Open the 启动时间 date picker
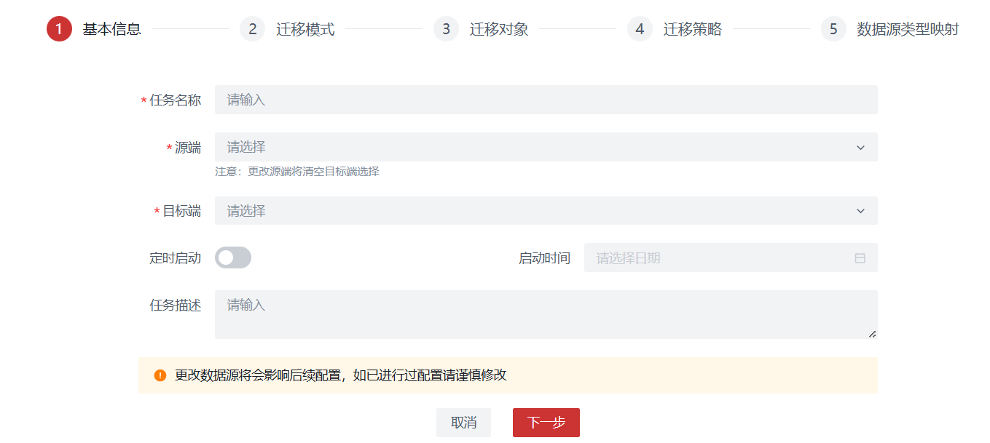This screenshot has height=443, width=990. [721, 258]
